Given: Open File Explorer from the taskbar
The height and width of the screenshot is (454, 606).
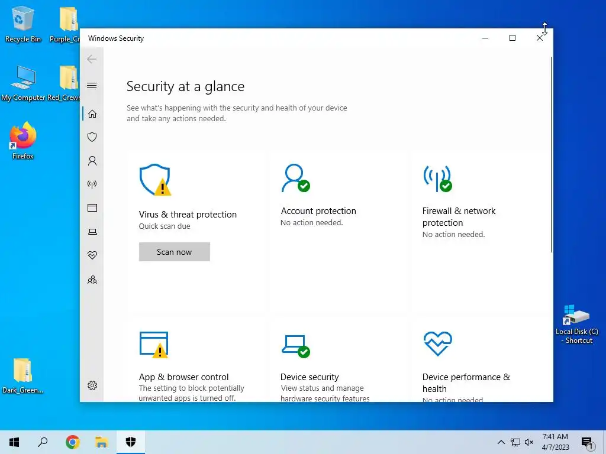Looking at the screenshot, I should (x=101, y=442).
